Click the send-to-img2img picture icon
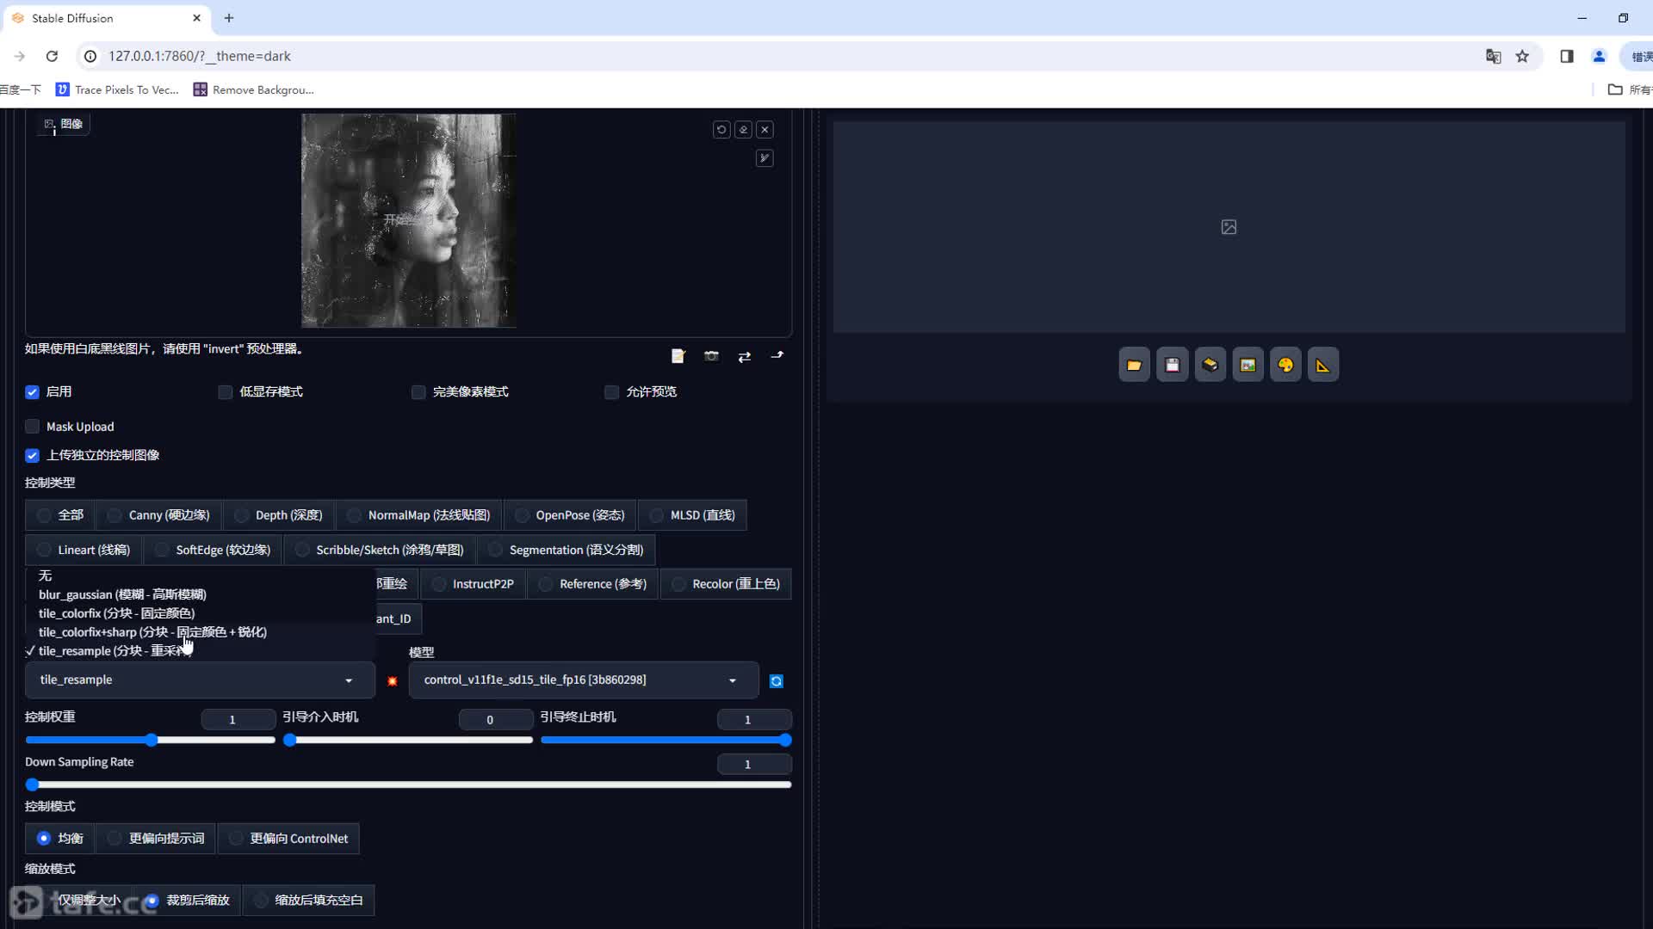This screenshot has width=1653, height=929. (x=1247, y=366)
